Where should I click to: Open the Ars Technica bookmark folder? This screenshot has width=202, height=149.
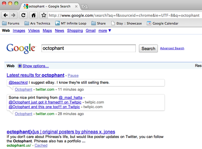[37, 23]
